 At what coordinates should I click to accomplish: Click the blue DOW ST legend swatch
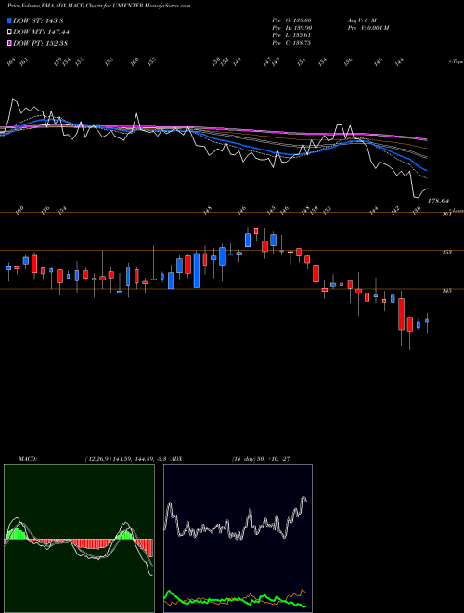click(9, 20)
